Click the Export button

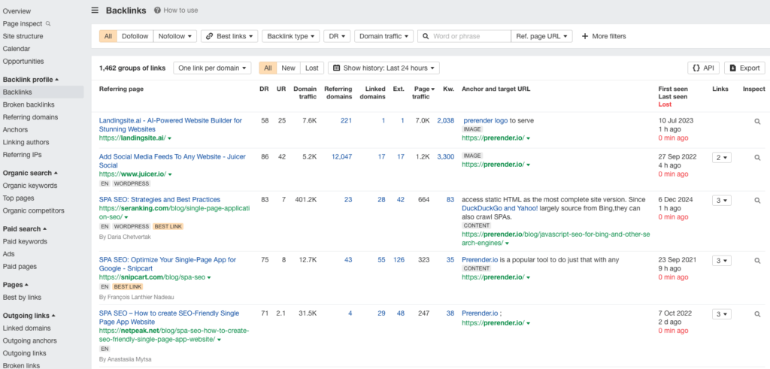pos(744,68)
